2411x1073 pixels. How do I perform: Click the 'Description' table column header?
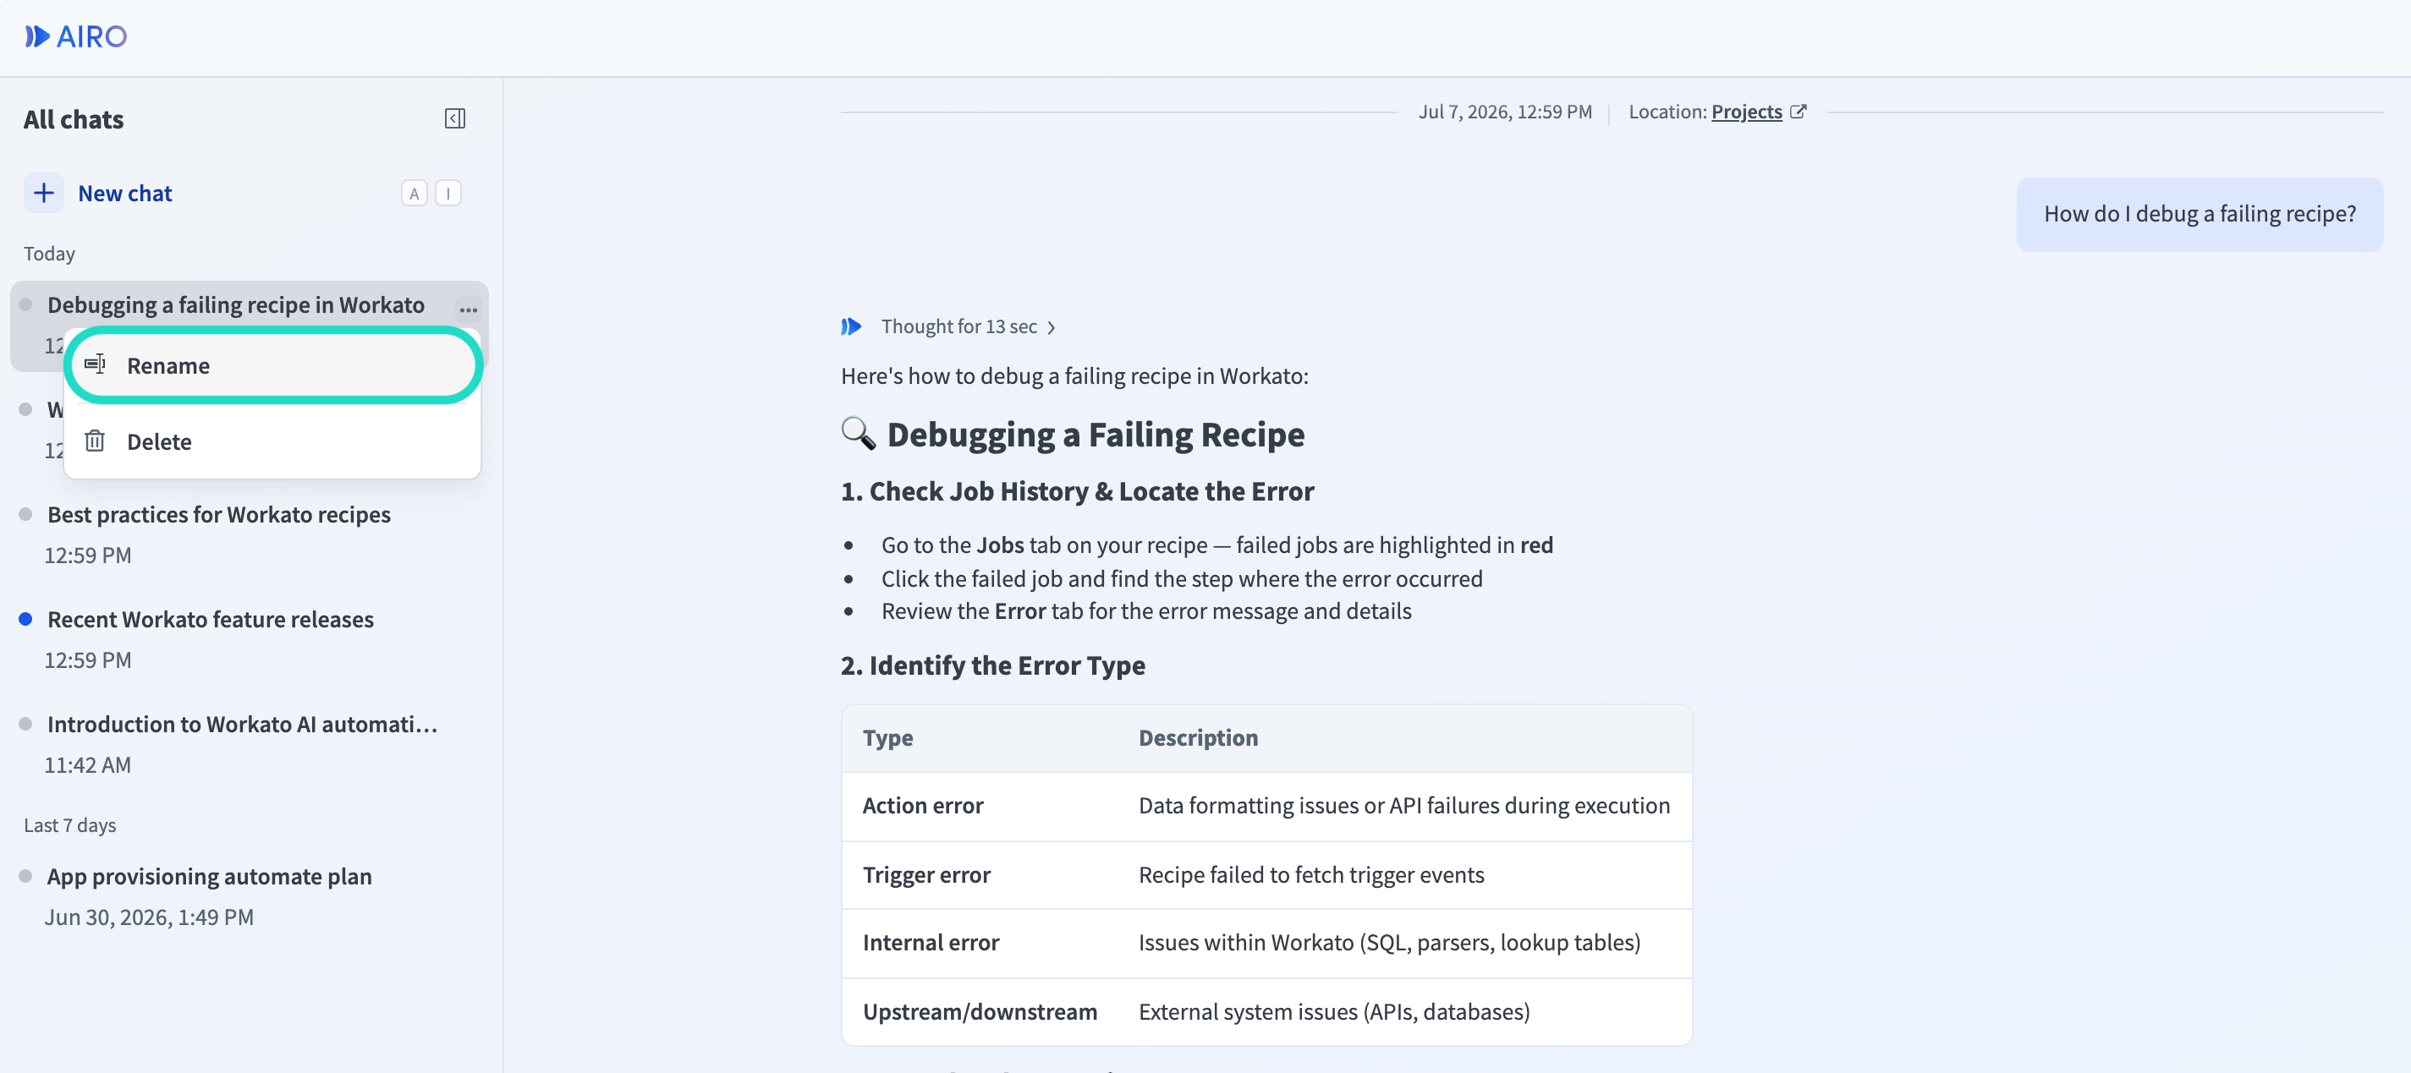[1198, 738]
